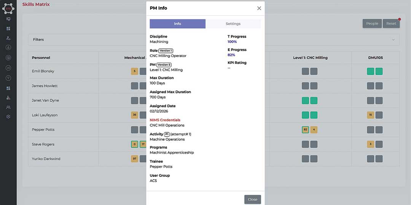Click Pepper Potts' 82 progress cell

[305, 130]
